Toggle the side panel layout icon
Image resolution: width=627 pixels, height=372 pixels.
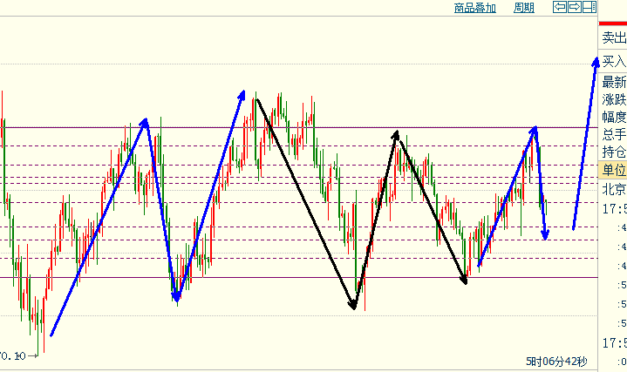pyautogui.click(x=590, y=7)
